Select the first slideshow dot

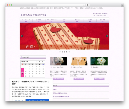tap(60, 52)
